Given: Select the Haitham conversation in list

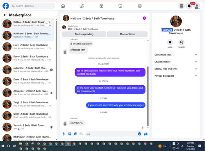Looking at the screenshot, I should pyautogui.click(x=27, y=35).
